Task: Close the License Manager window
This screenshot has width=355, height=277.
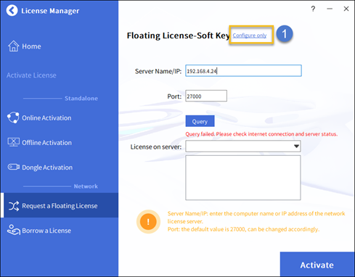Action: pos(346,9)
